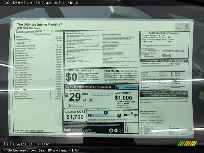Click the smog rating marker 7

click(x=132, y=113)
